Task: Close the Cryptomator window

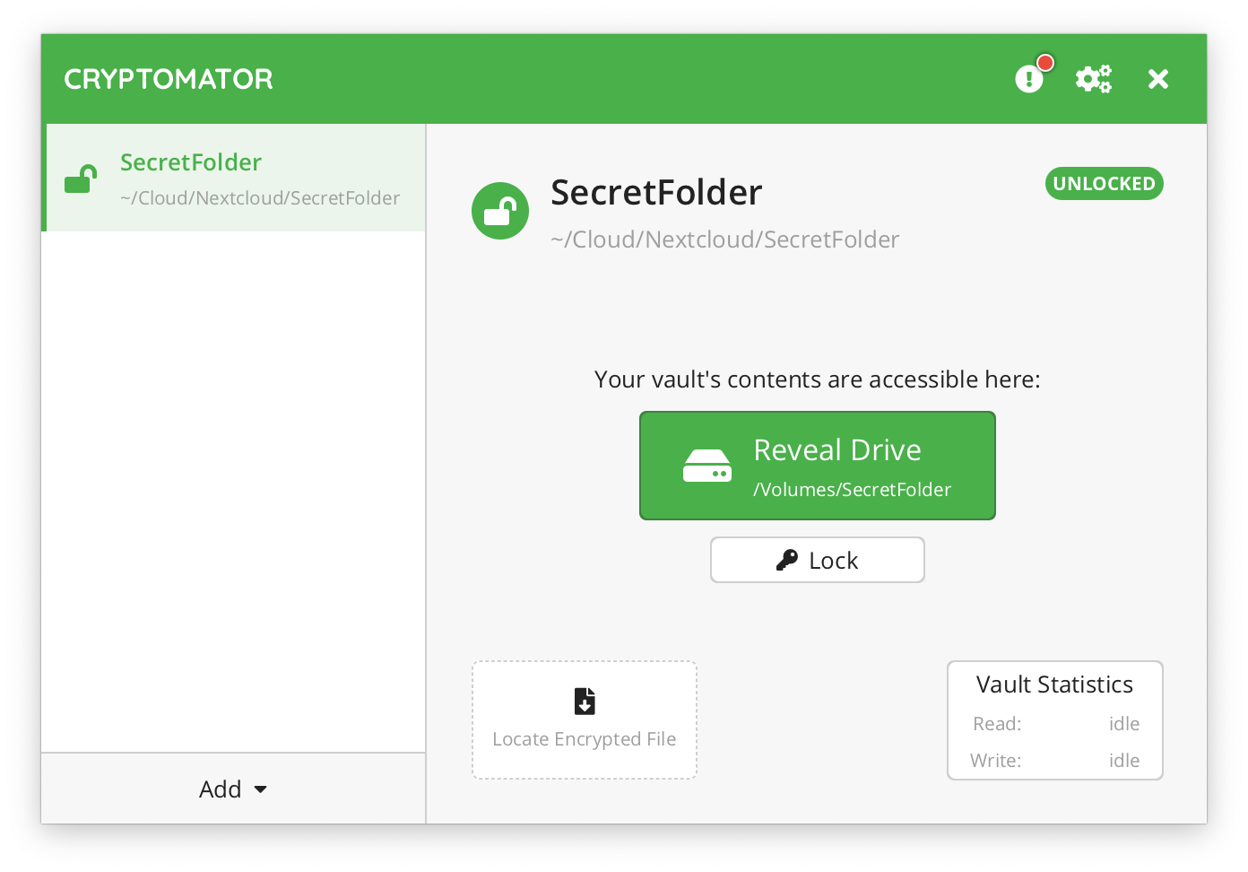Action: (1158, 79)
